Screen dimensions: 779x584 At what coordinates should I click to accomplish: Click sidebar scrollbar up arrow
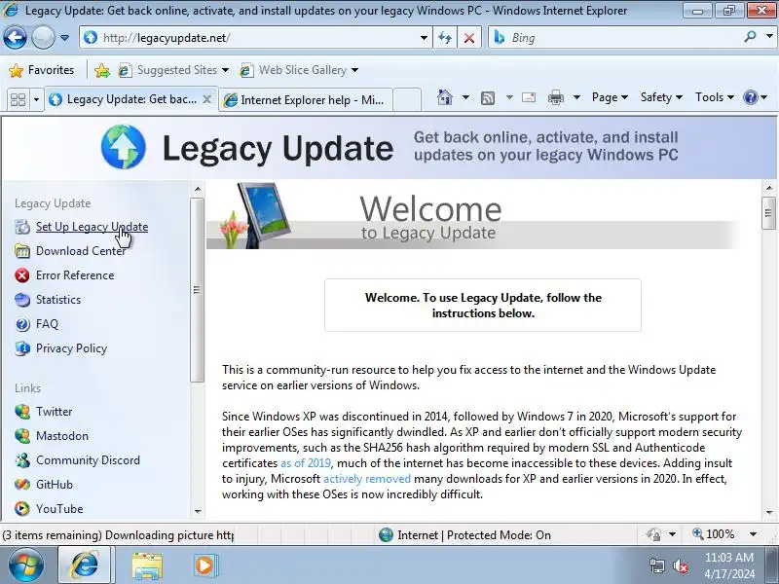(x=198, y=189)
